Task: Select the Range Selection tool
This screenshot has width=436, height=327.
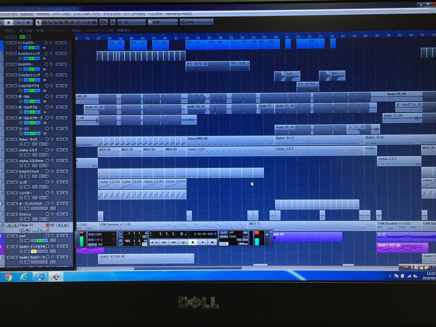Action: (x=44, y=23)
